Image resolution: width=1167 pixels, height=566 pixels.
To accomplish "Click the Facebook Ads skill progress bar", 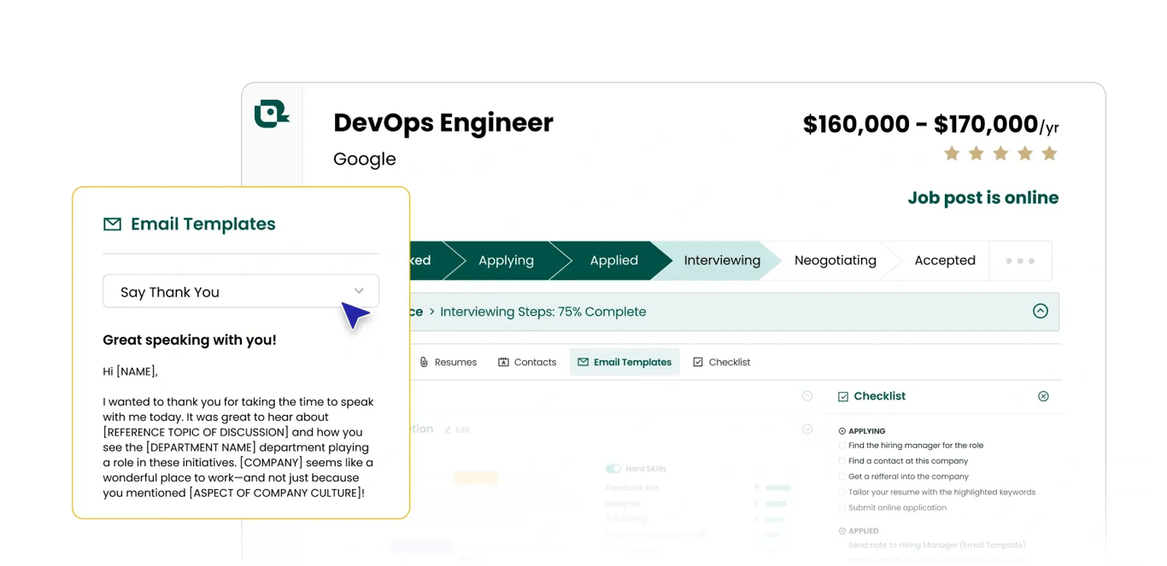I will (x=778, y=488).
